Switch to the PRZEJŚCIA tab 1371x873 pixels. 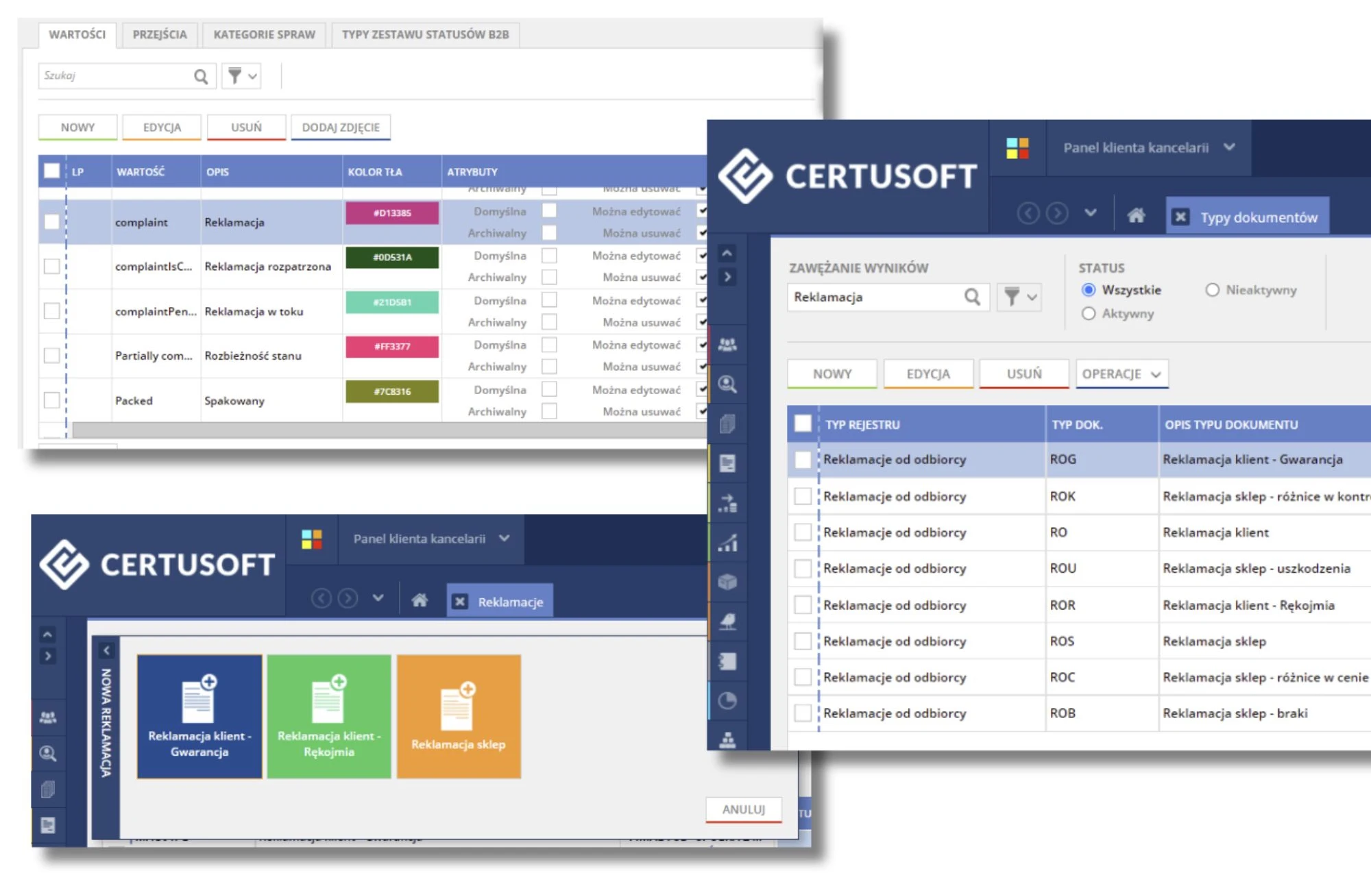[160, 34]
